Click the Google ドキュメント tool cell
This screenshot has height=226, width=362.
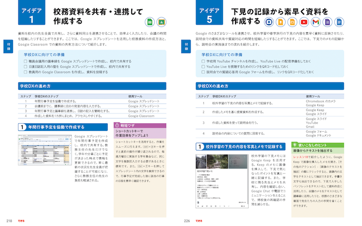pos(319,135)
